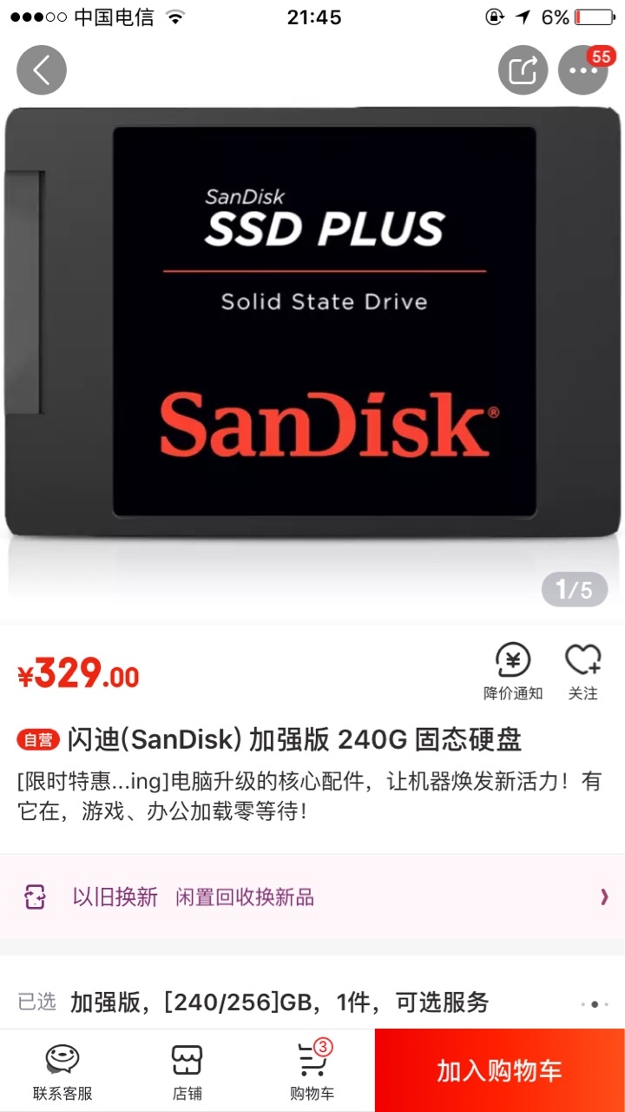Open the more options menu with badge 55

pyautogui.click(x=583, y=70)
